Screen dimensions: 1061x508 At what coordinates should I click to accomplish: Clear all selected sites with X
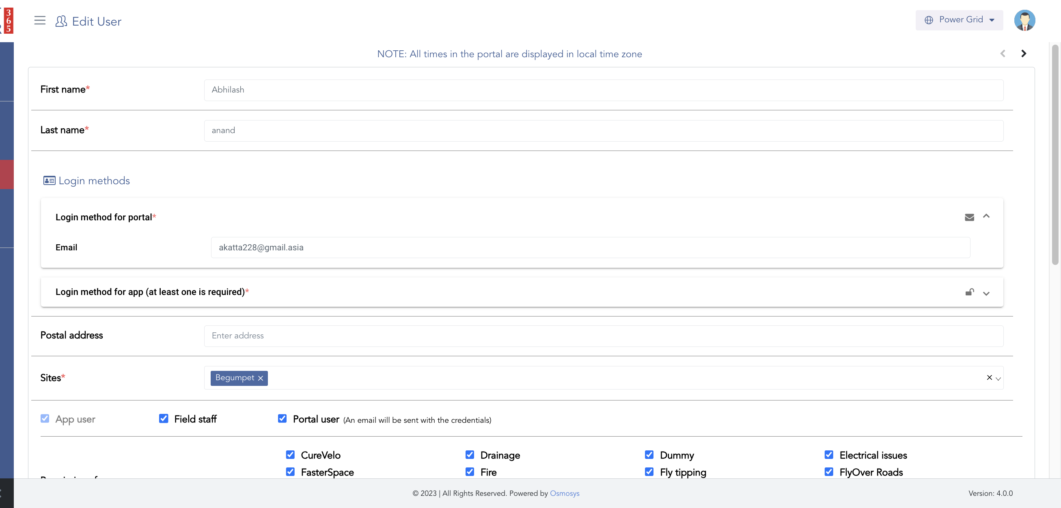pyautogui.click(x=989, y=377)
